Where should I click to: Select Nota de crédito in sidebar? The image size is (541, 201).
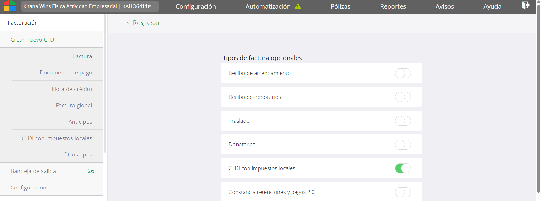pyautogui.click(x=72, y=89)
